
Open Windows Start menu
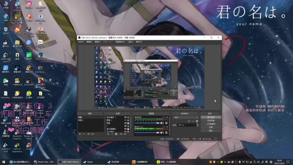[x=3, y=162]
